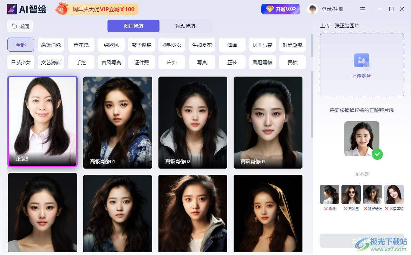411x255 pixels.
Task: Select the 全部 category filter
Action: coord(21,45)
